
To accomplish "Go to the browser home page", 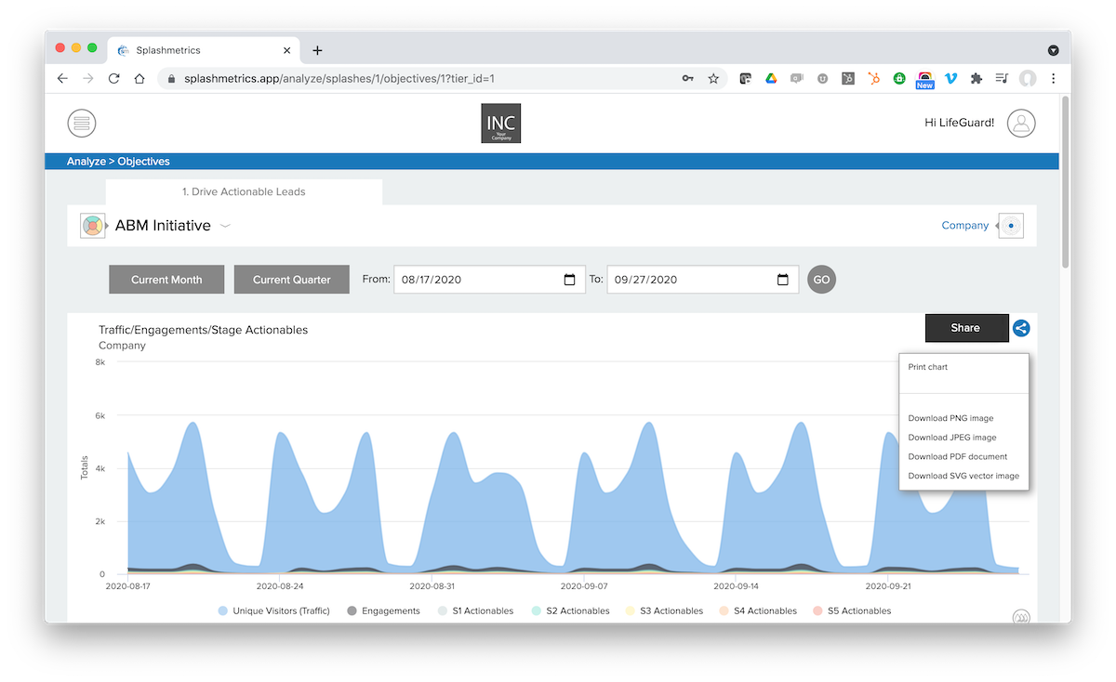I will click(139, 79).
